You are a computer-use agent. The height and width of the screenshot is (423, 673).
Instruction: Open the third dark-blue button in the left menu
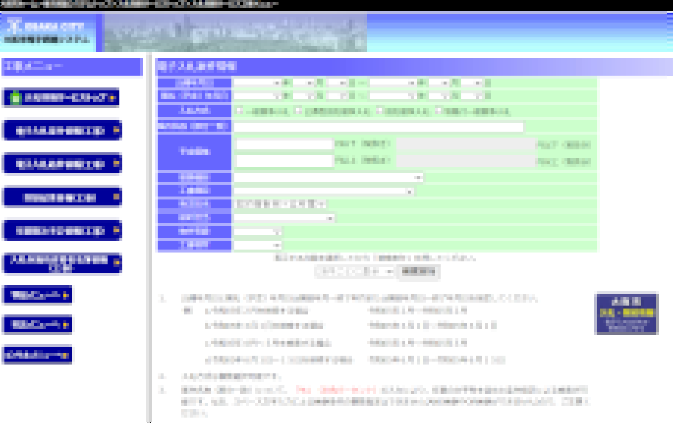(x=62, y=164)
